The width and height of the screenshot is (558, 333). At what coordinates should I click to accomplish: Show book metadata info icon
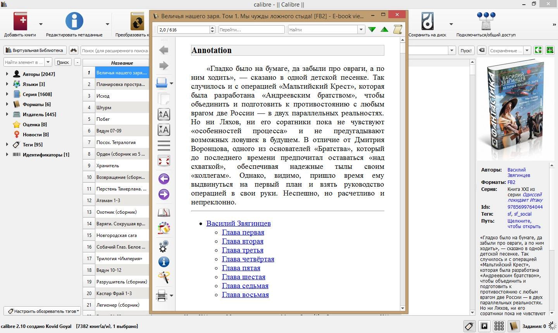pyautogui.click(x=164, y=262)
